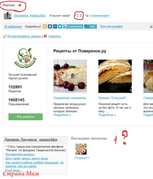The height and width of the screenshot is (179, 153).
Task: Open Творожная запеканка recipe thumbnail
Action: click(70, 76)
